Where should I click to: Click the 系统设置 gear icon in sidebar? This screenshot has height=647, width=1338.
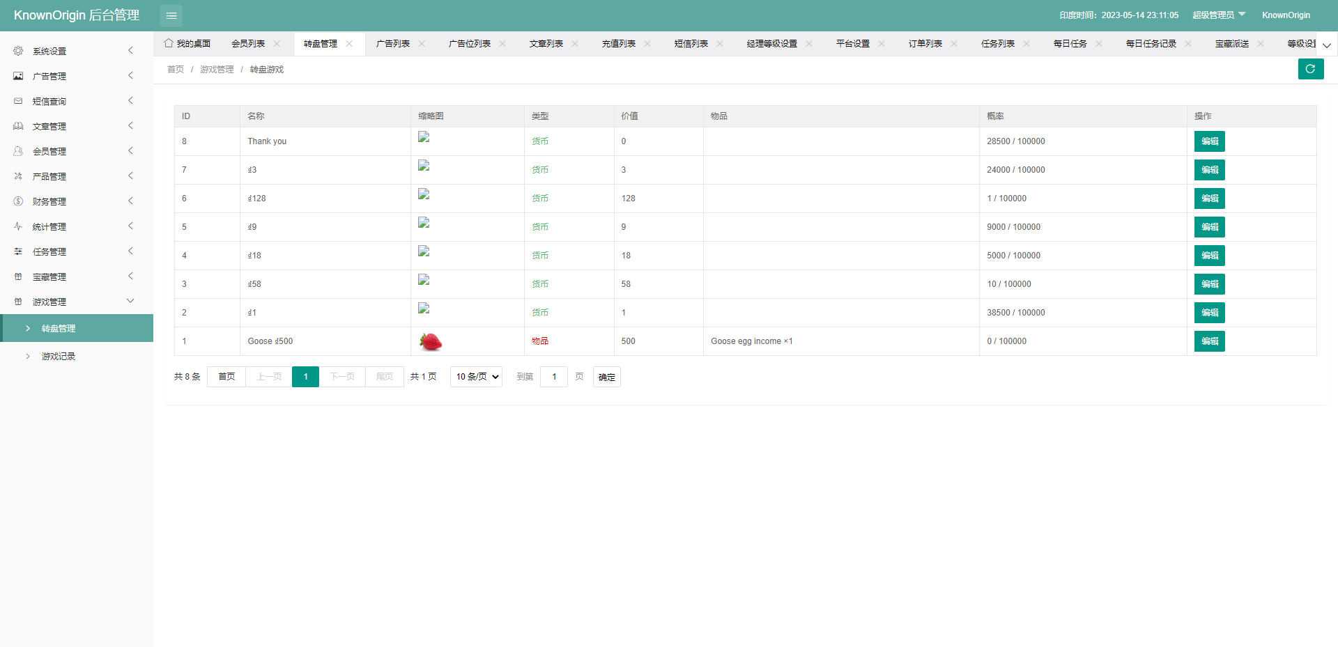click(x=18, y=51)
